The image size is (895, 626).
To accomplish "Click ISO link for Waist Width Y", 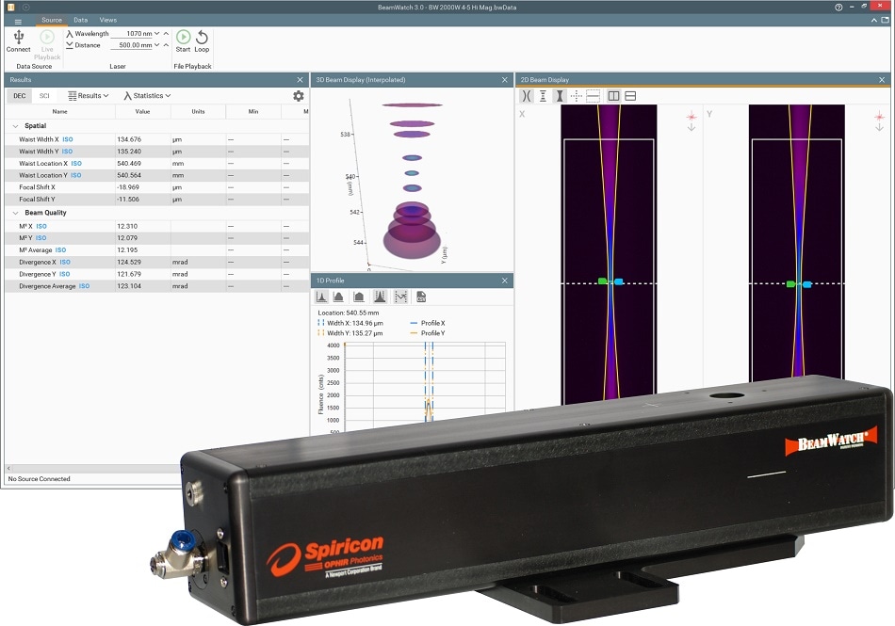I will (x=67, y=151).
